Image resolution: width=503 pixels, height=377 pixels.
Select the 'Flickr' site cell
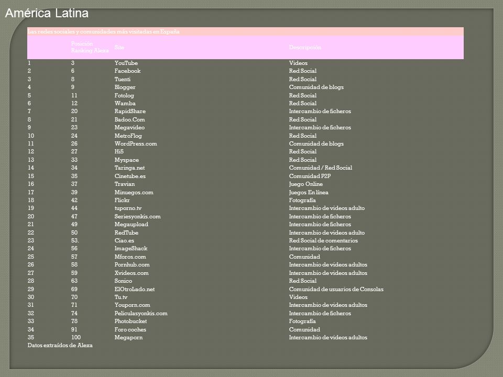point(122,200)
